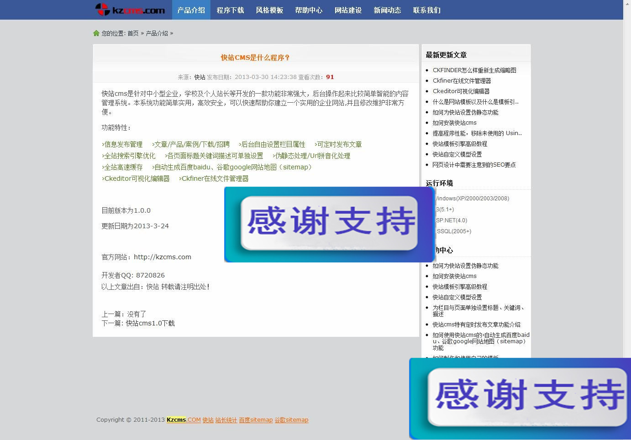This screenshot has height=440, width=631.
Task: Click the 首页 breadcrumb link
Action: coord(133,33)
